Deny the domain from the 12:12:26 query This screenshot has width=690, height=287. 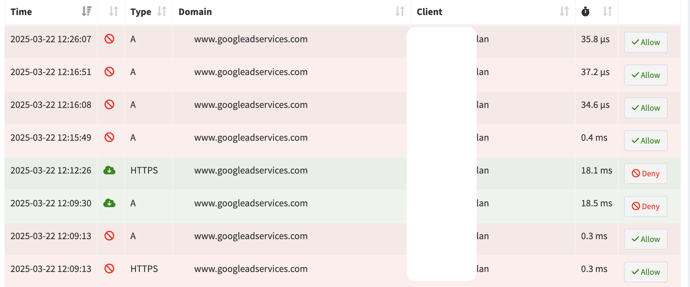[645, 174]
